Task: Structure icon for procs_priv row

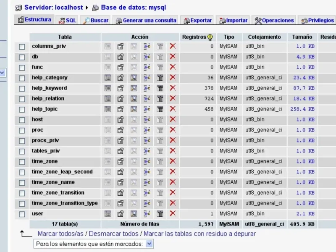Action: pyautogui.click(x=121, y=141)
